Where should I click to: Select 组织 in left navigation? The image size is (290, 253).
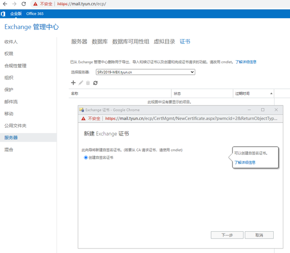click(9, 78)
